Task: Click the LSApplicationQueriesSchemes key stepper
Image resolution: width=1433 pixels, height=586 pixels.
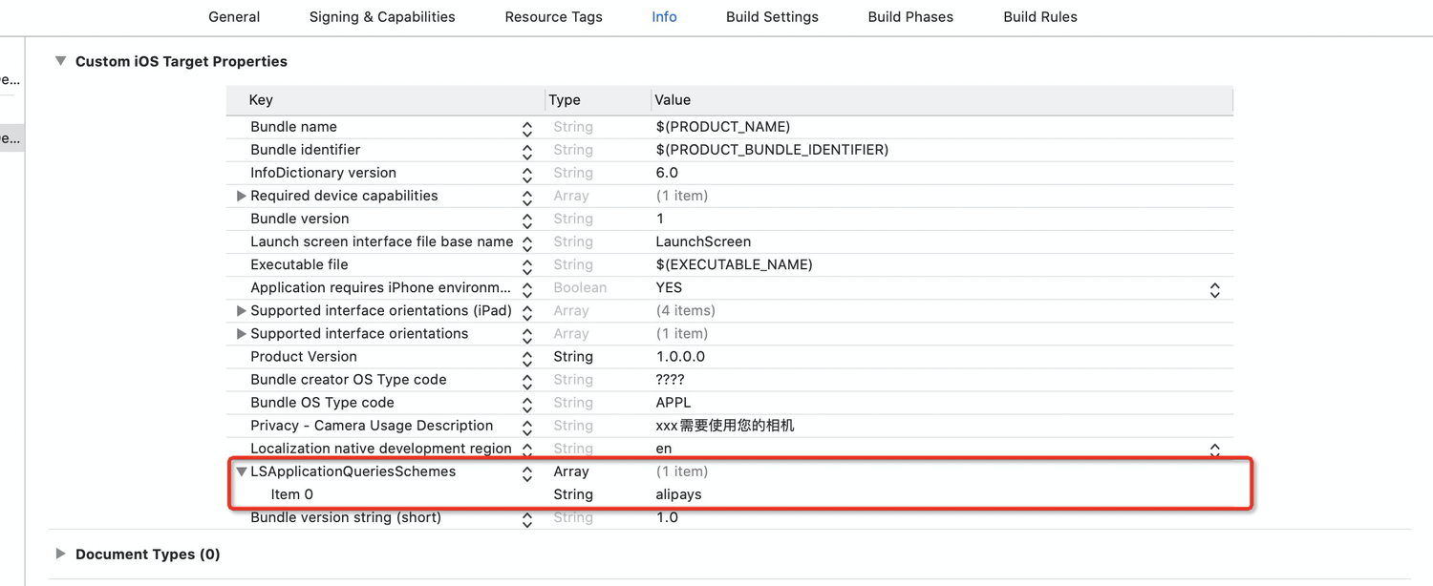Action: click(527, 472)
